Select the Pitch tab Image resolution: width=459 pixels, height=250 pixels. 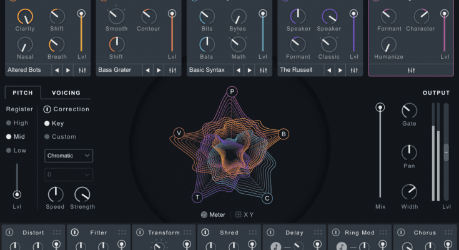click(x=23, y=93)
